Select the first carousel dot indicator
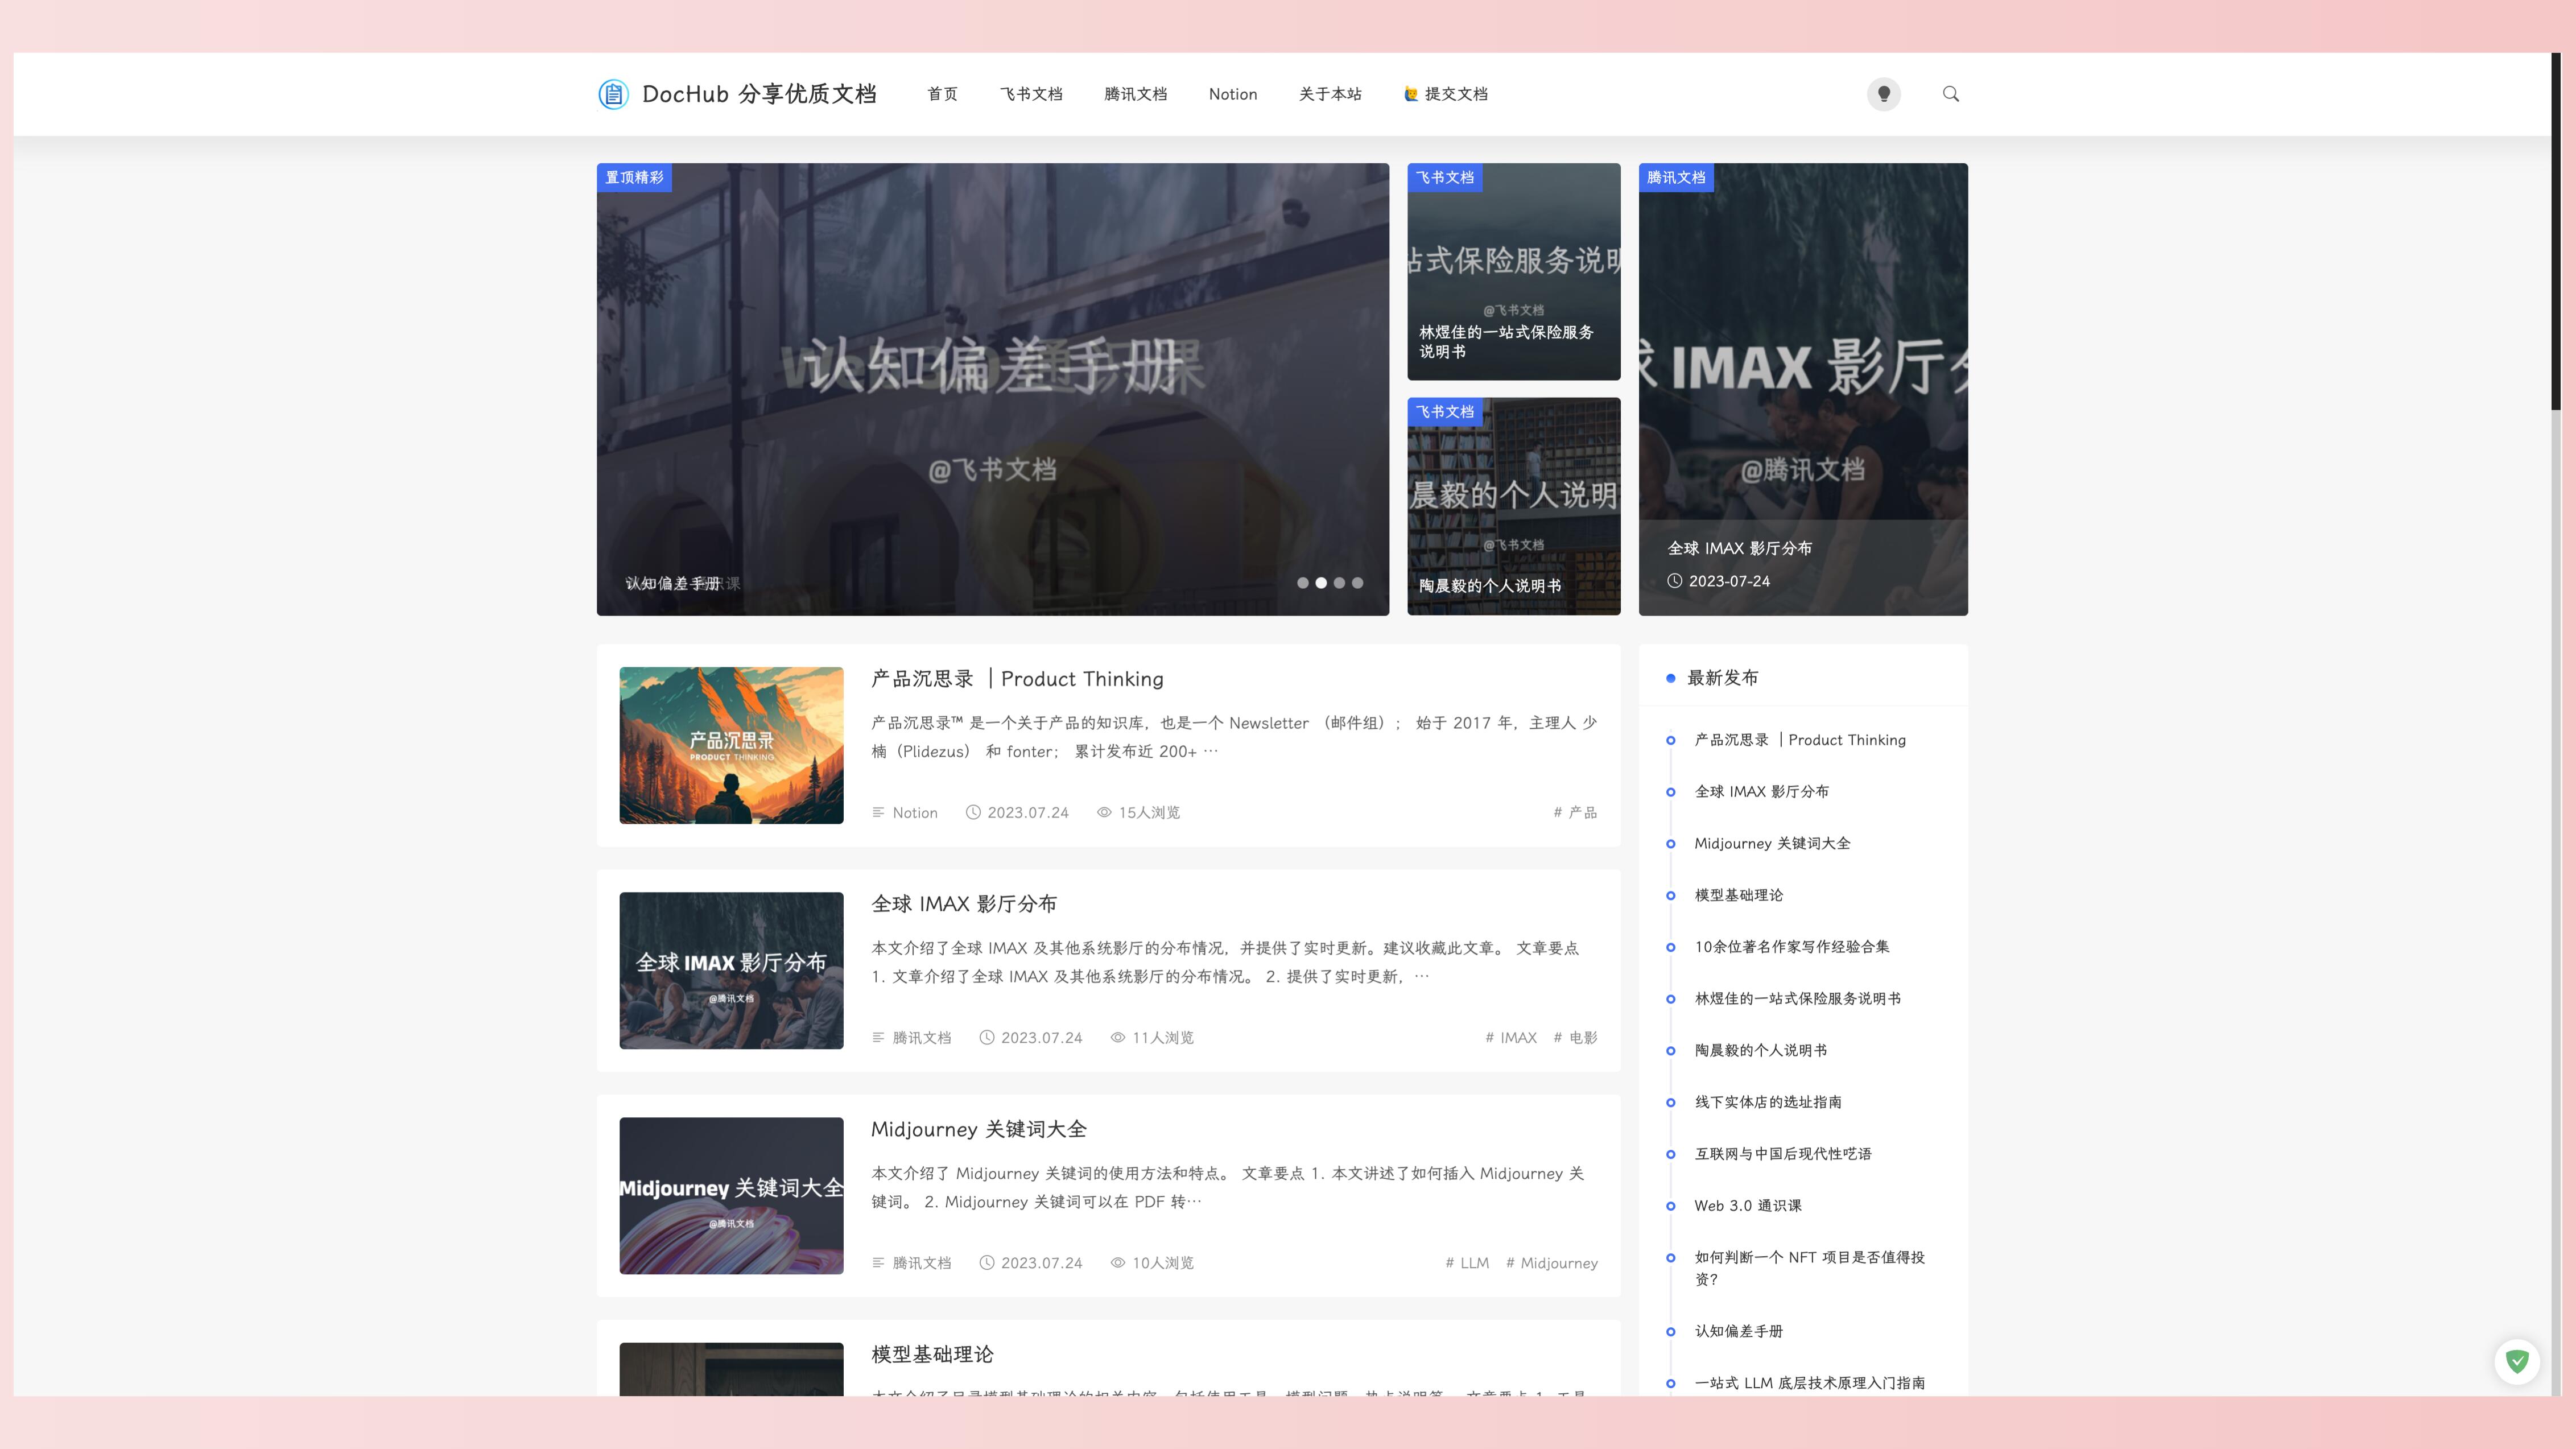The image size is (2576, 1449). coord(1302,583)
